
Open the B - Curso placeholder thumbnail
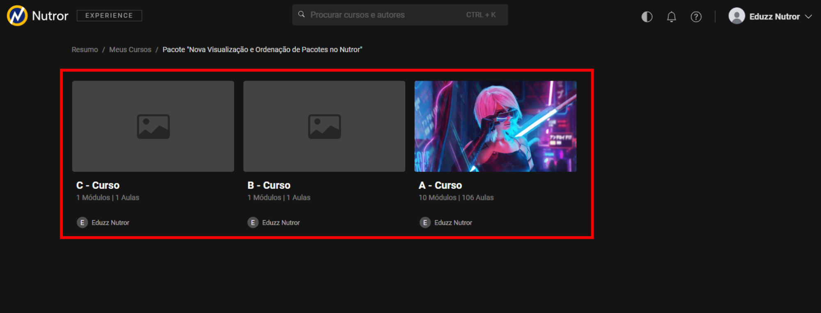[x=324, y=126]
